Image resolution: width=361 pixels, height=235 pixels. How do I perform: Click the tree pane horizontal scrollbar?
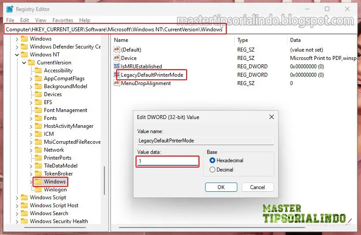pyautogui.click(x=55, y=228)
